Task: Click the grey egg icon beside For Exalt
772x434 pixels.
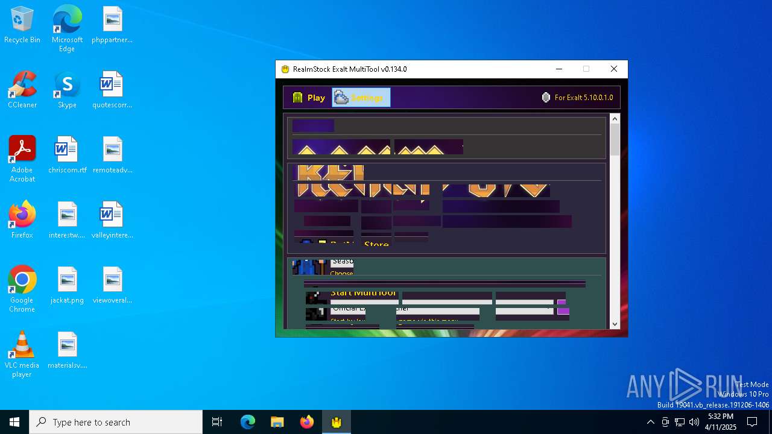Action: (546, 97)
